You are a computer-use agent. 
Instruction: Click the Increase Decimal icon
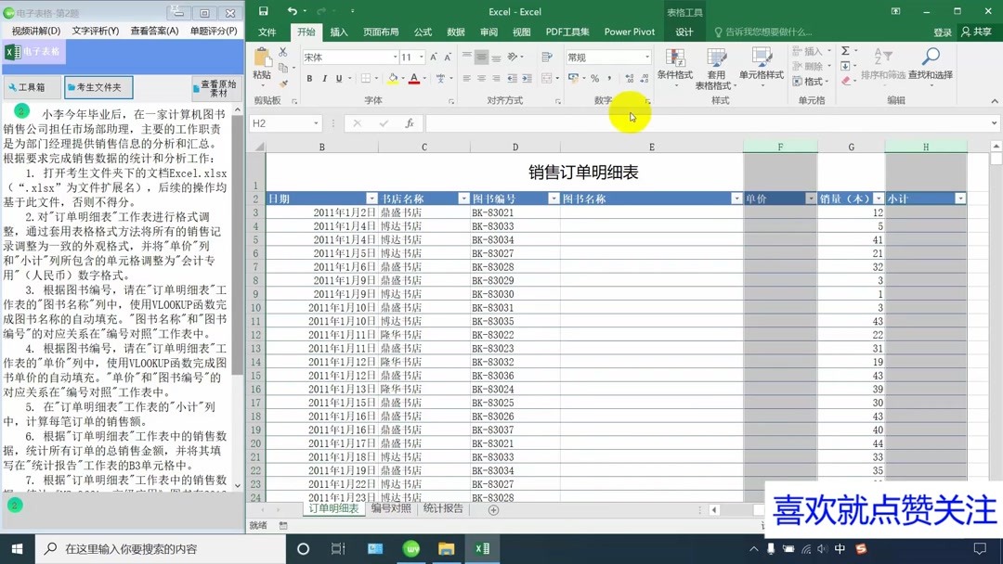[x=629, y=78]
